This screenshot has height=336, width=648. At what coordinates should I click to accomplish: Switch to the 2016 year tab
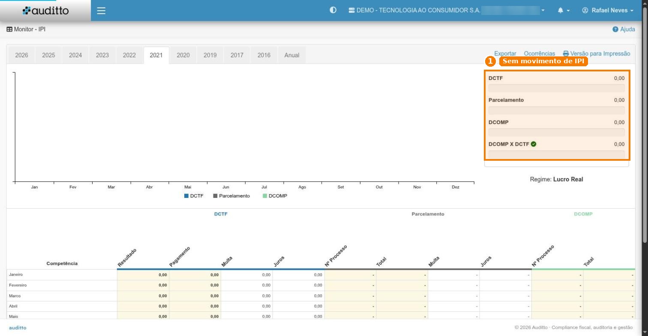point(264,55)
